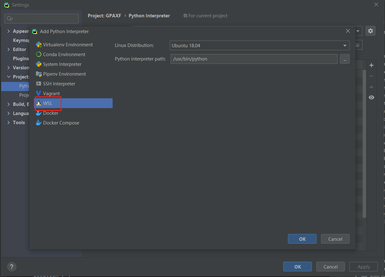Click Apply in the Settings window
The height and width of the screenshot is (277, 385).
(364, 267)
